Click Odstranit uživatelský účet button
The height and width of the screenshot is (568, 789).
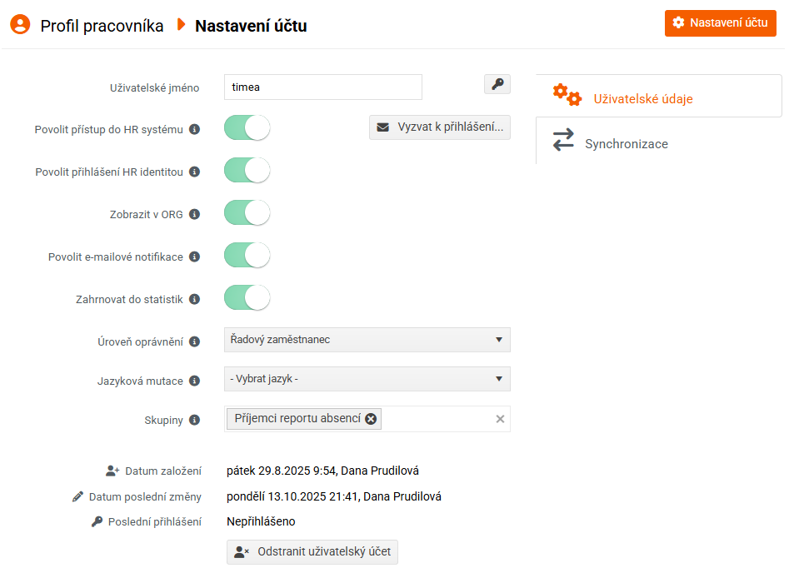312,551
